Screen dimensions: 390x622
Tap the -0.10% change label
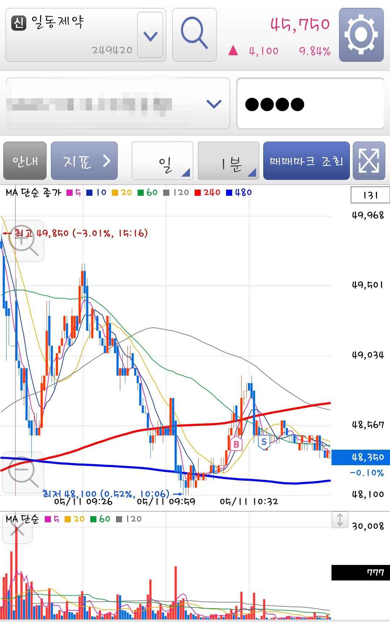367,473
